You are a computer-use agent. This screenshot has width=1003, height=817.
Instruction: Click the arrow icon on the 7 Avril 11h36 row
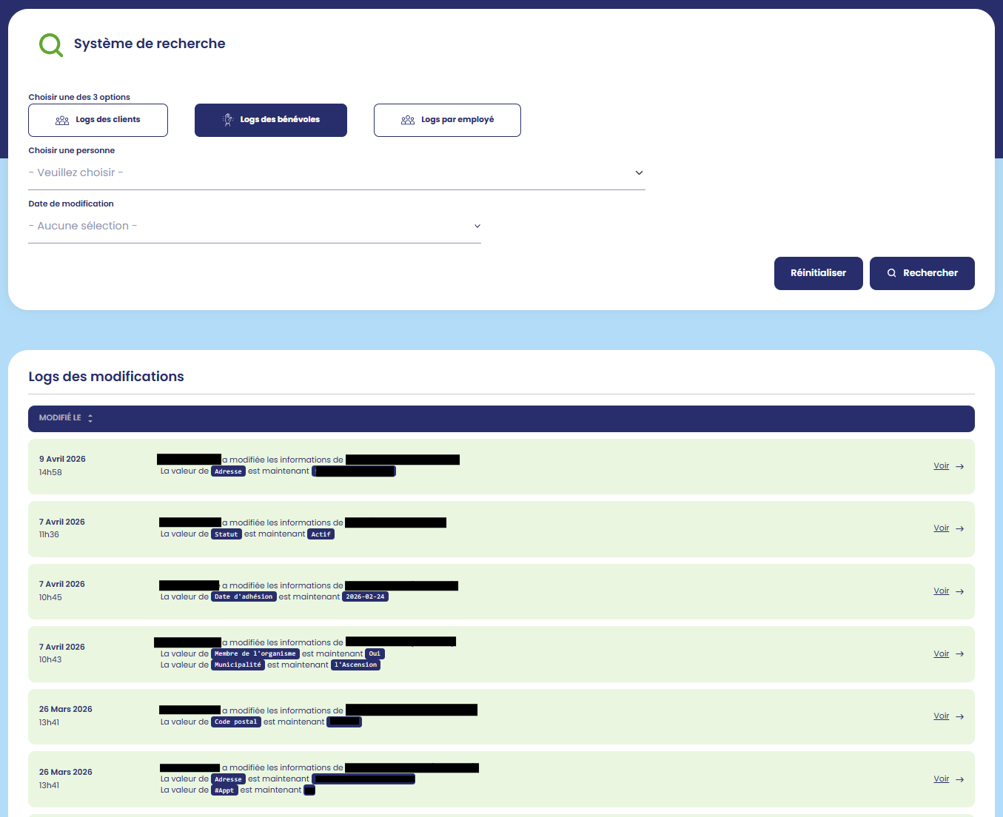960,529
